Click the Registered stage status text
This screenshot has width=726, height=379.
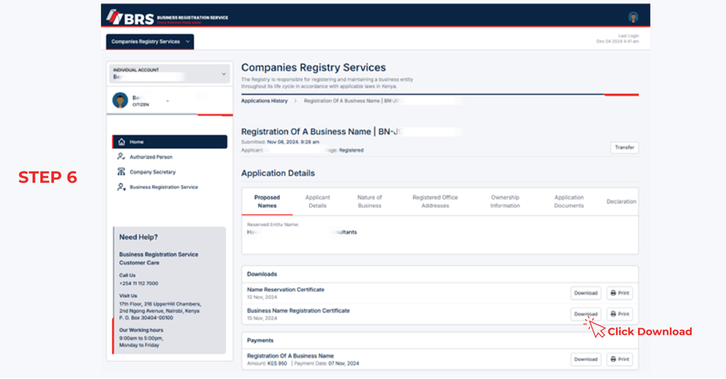click(351, 150)
